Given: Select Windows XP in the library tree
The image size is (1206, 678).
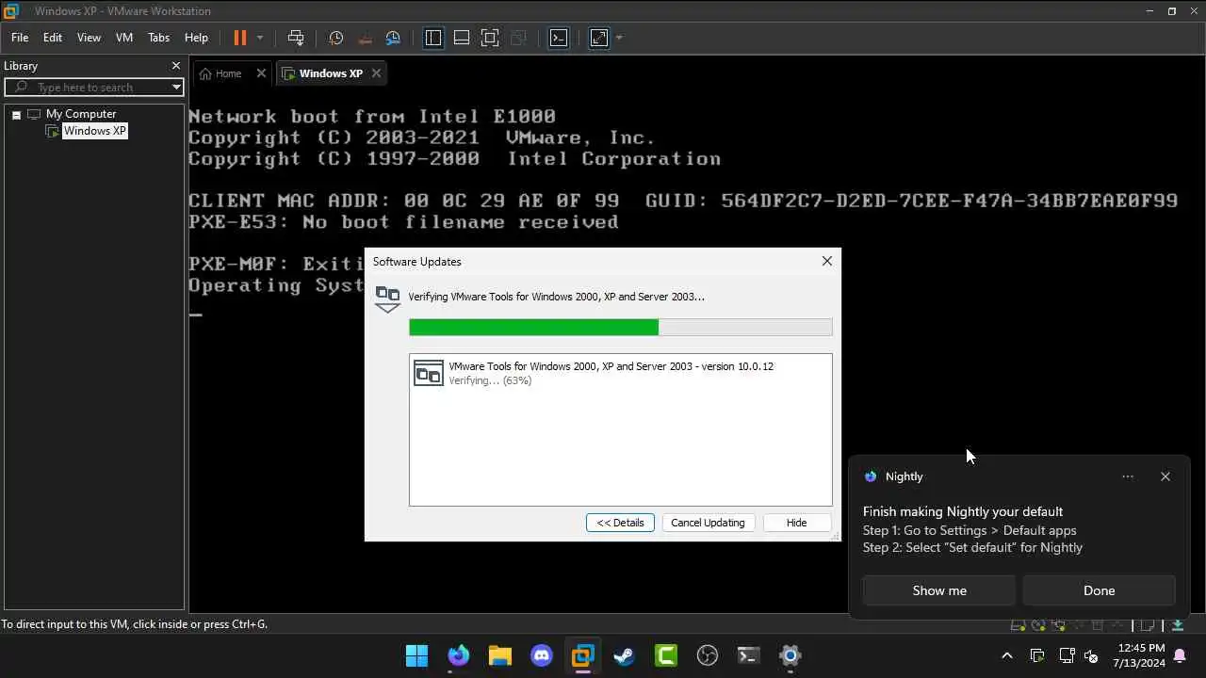Looking at the screenshot, I should [94, 131].
